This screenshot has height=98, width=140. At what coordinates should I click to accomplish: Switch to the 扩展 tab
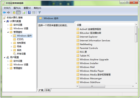click(x=41, y=90)
